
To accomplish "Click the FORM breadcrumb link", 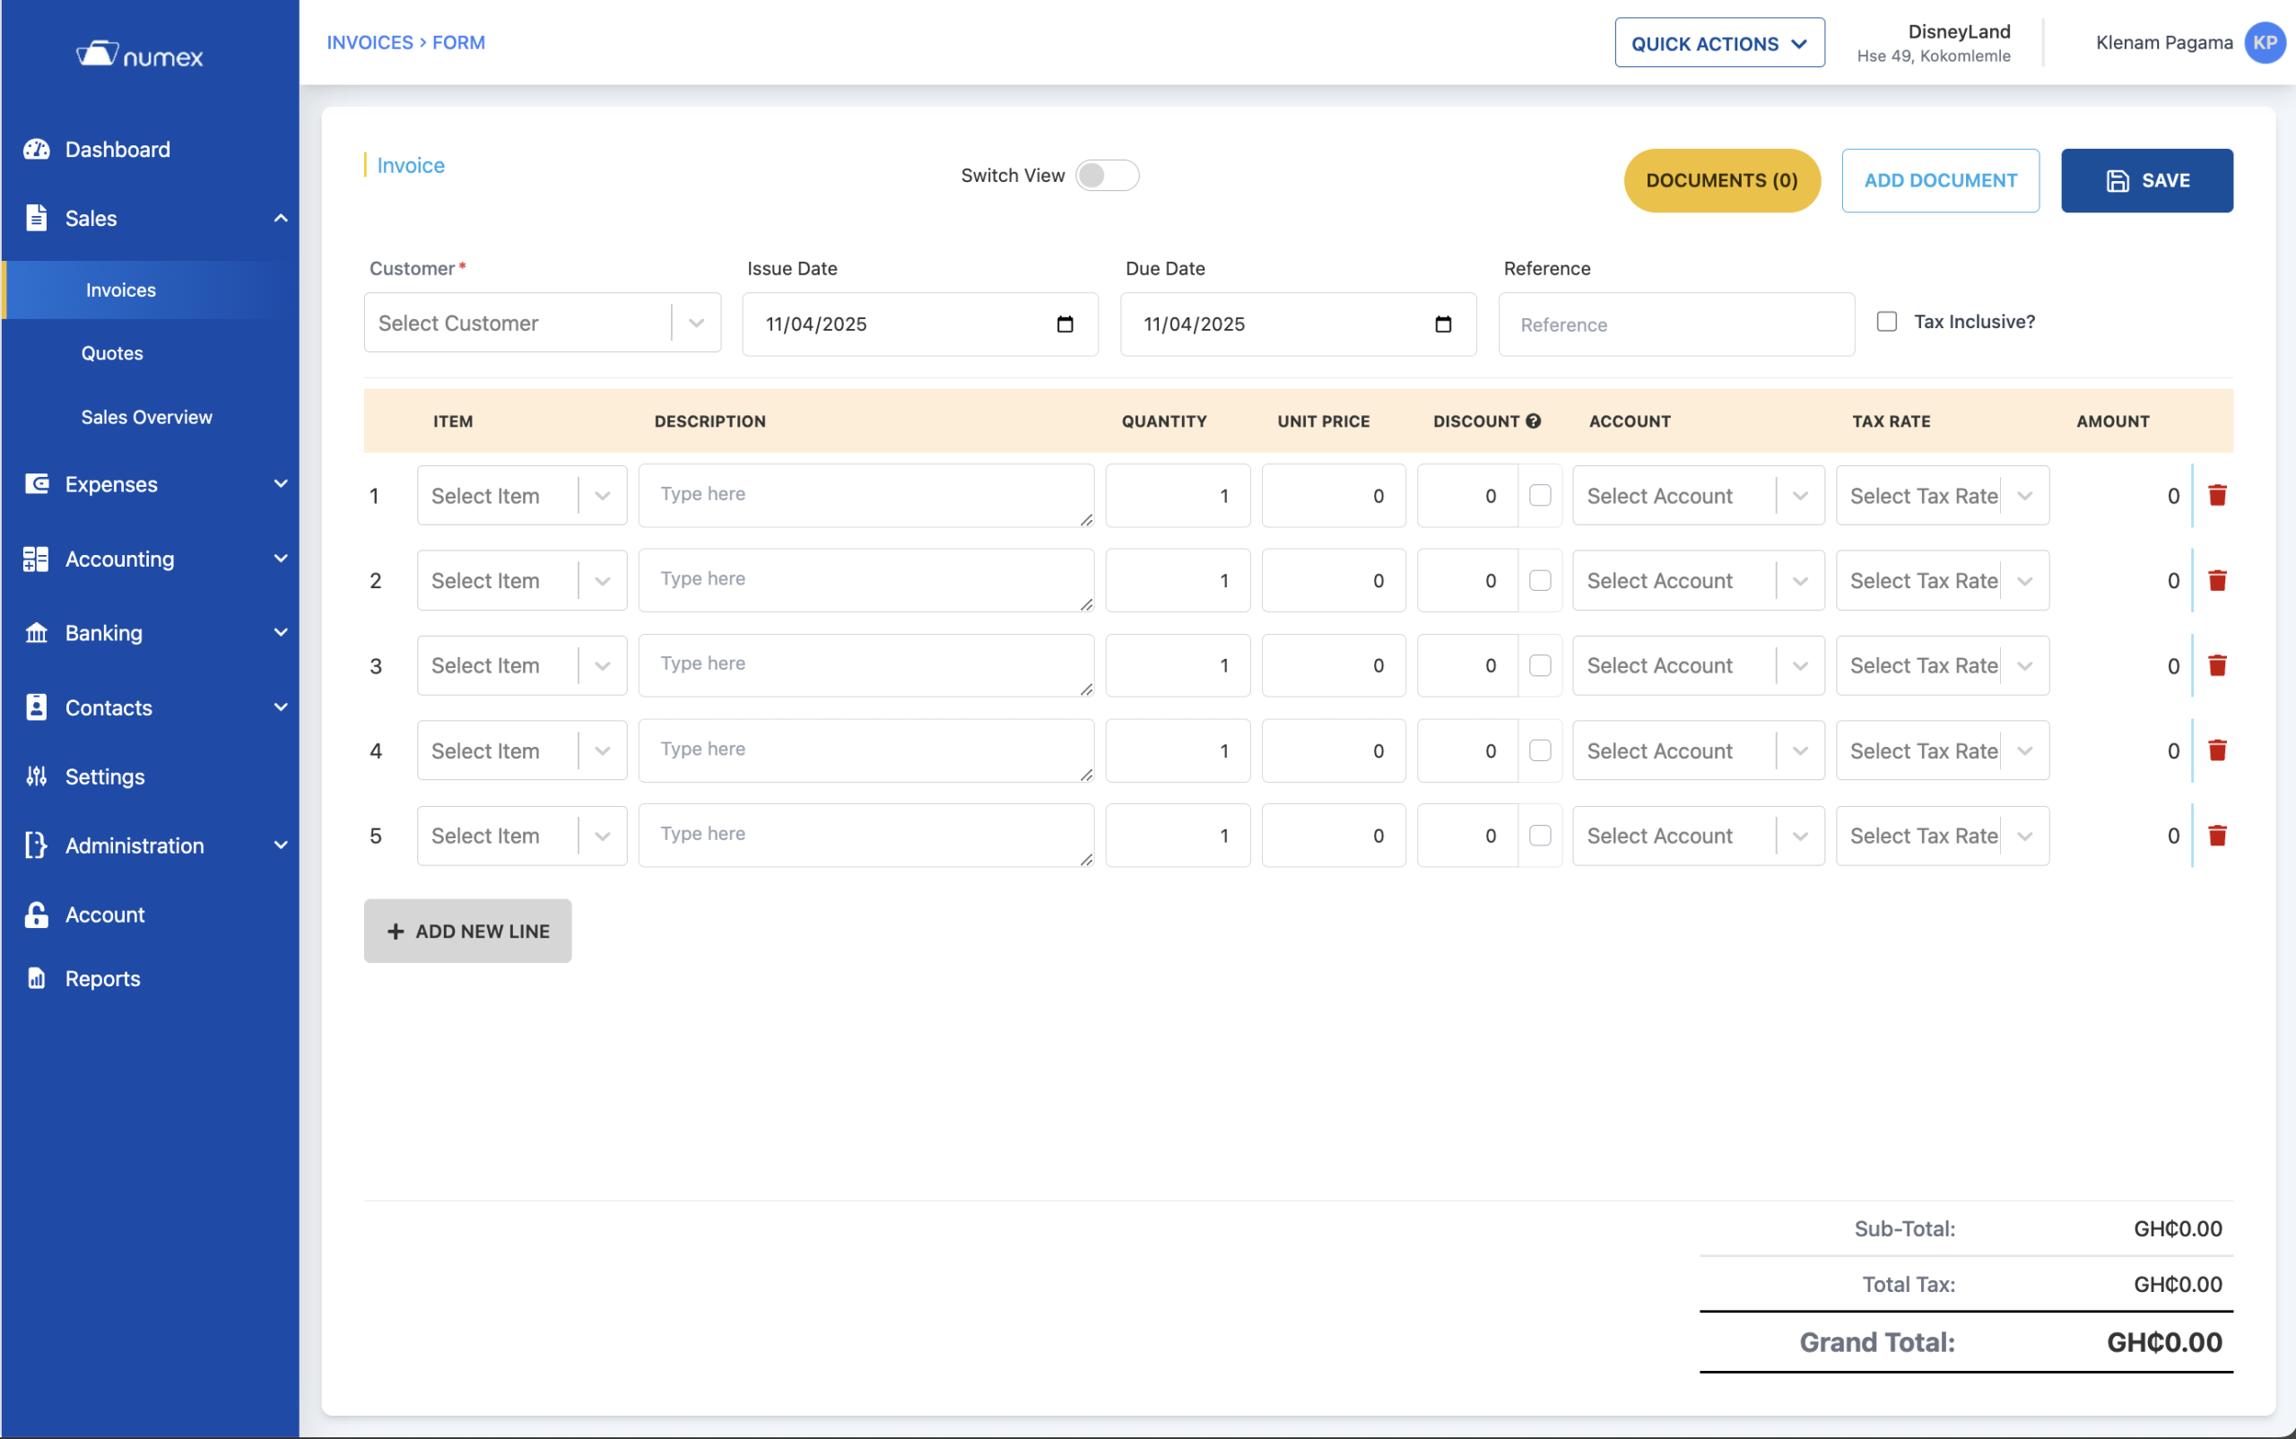I will tap(459, 43).
